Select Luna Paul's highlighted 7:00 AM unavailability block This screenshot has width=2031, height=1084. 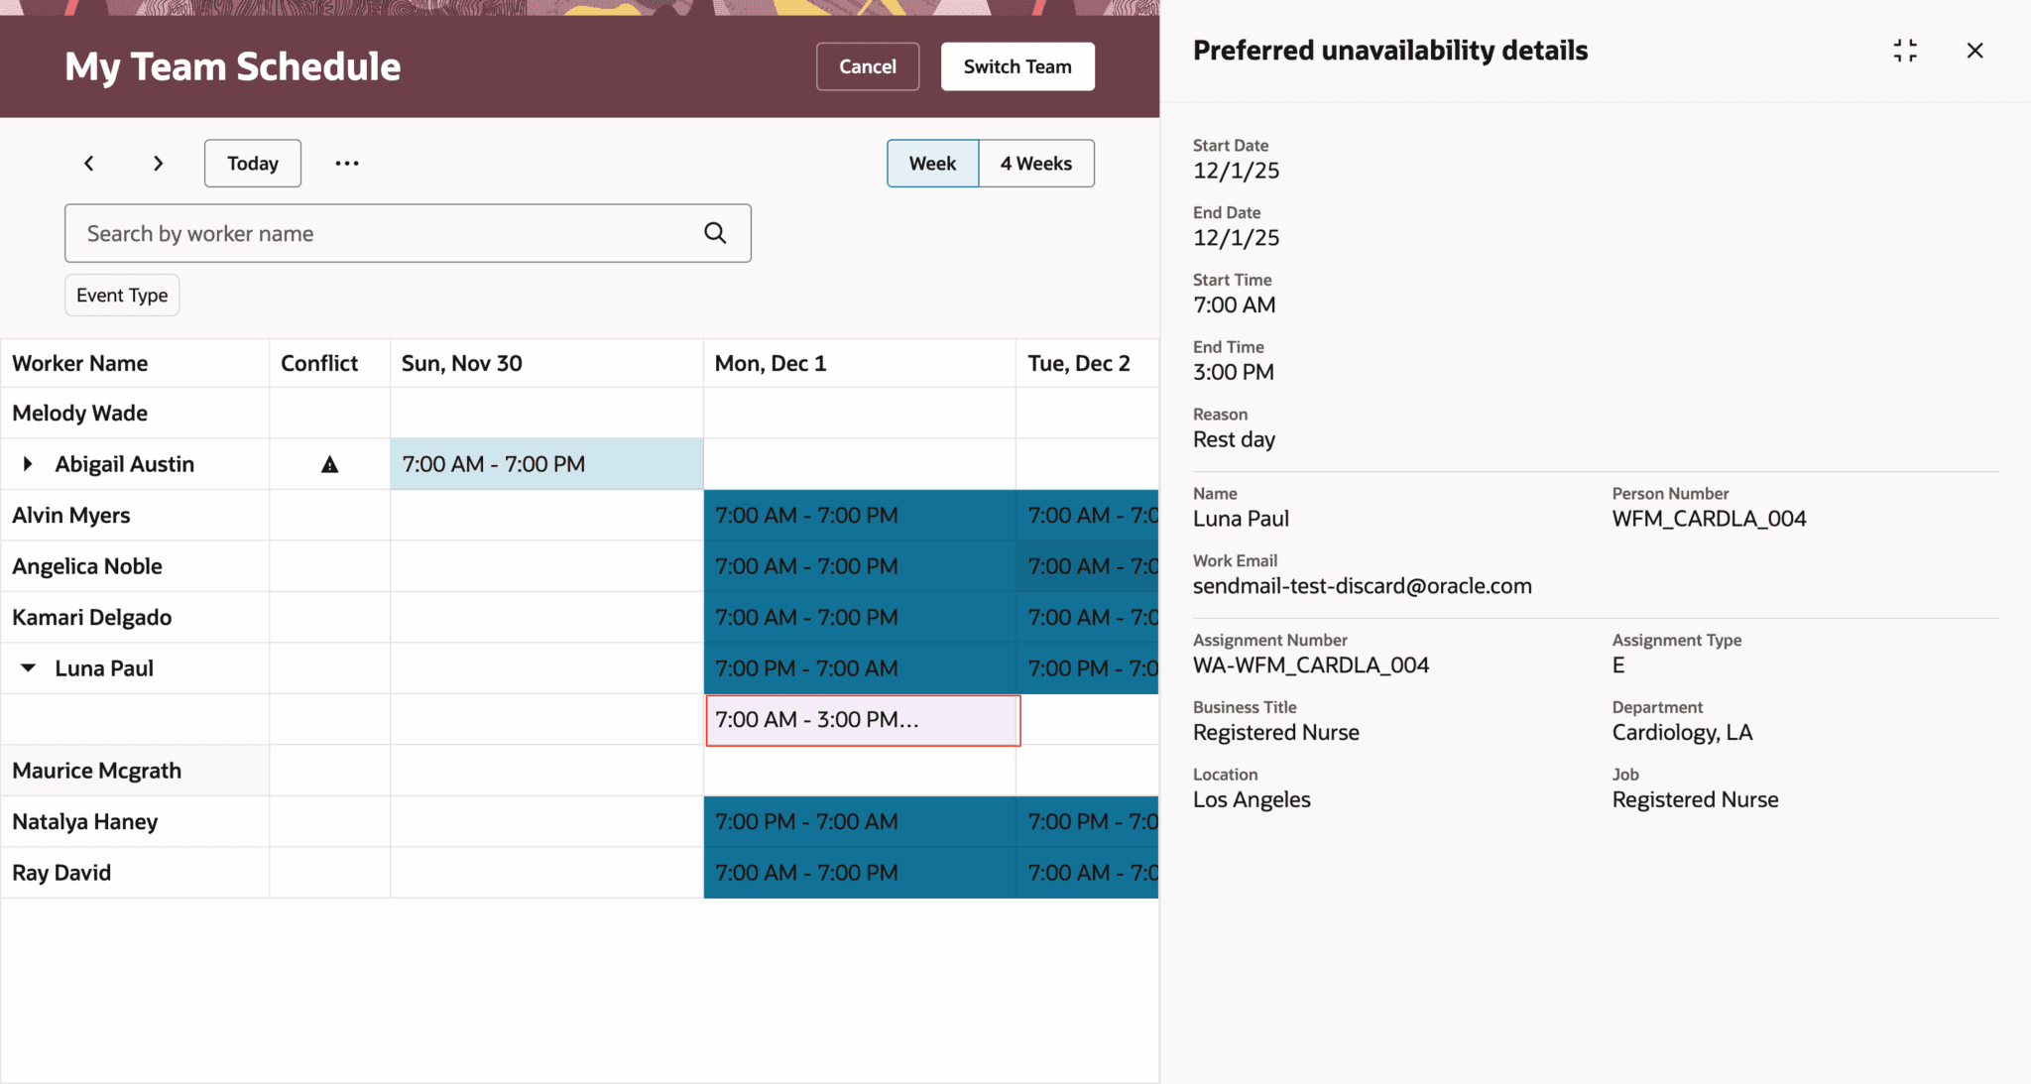(x=861, y=720)
